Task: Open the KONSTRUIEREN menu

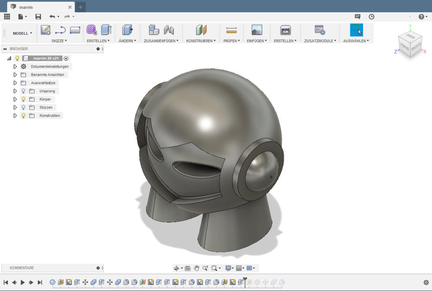Action: pos(201,41)
